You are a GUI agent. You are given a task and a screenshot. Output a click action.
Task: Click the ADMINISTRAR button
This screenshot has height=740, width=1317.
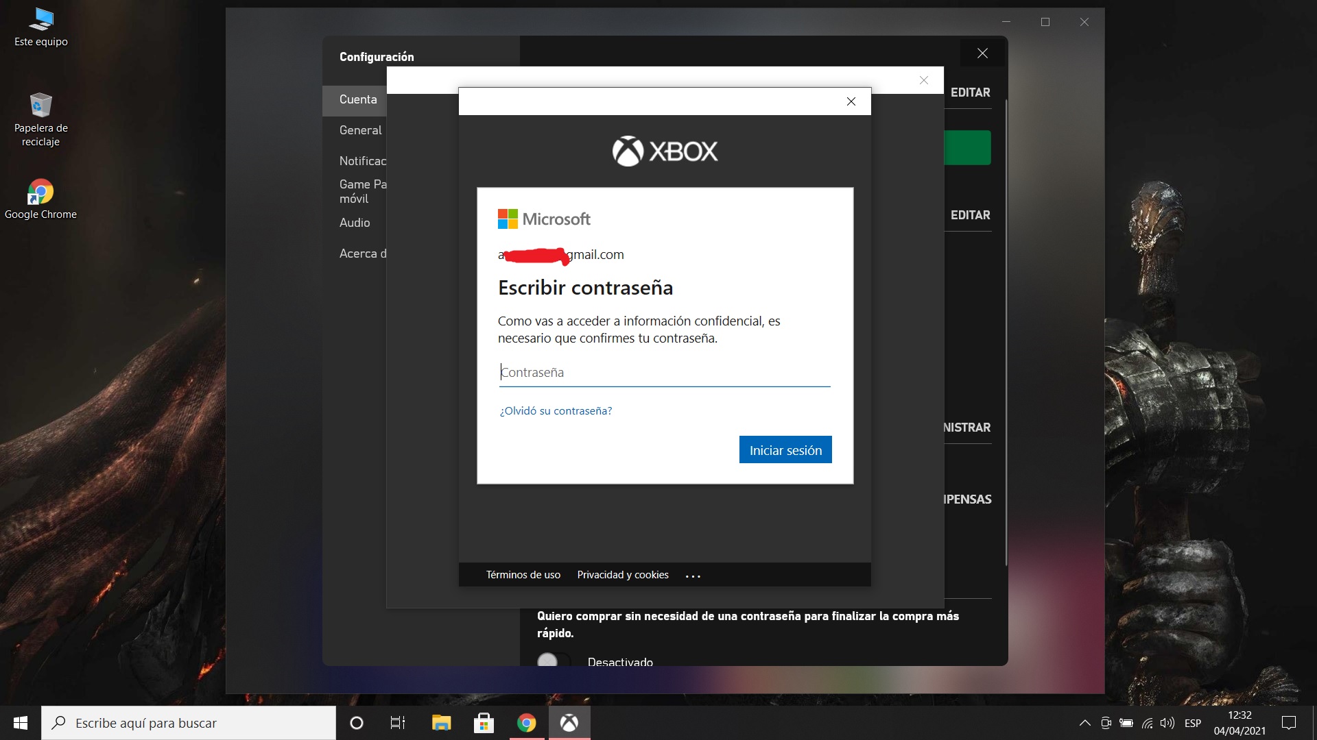coord(967,428)
